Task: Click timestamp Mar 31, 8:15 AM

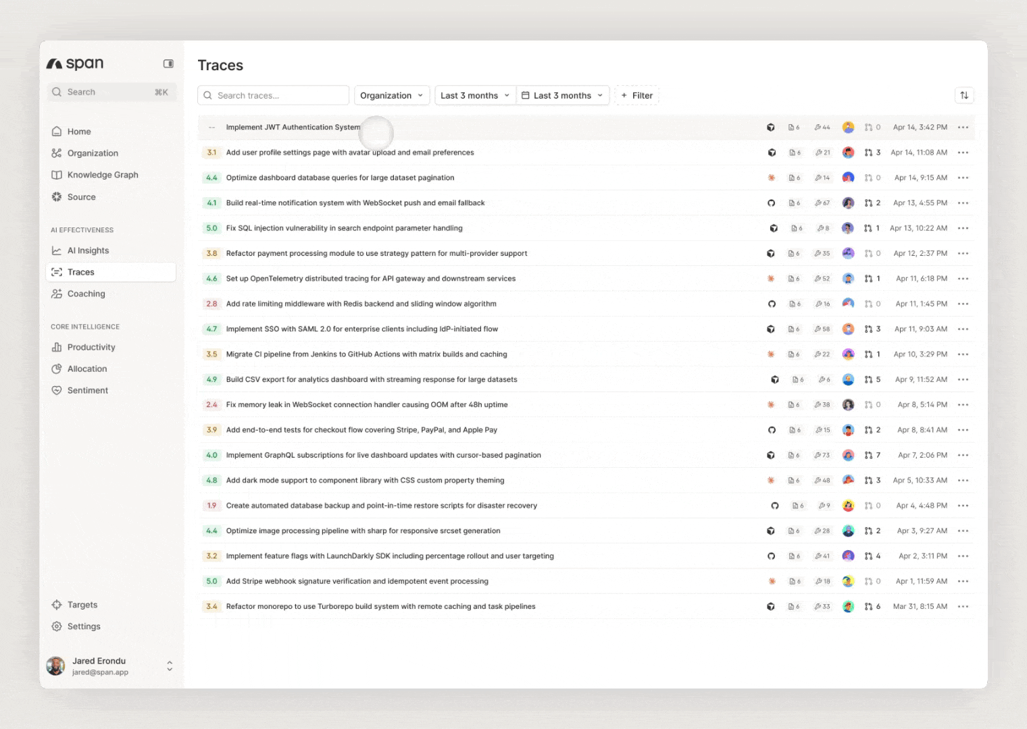Action: tap(920, 607)
